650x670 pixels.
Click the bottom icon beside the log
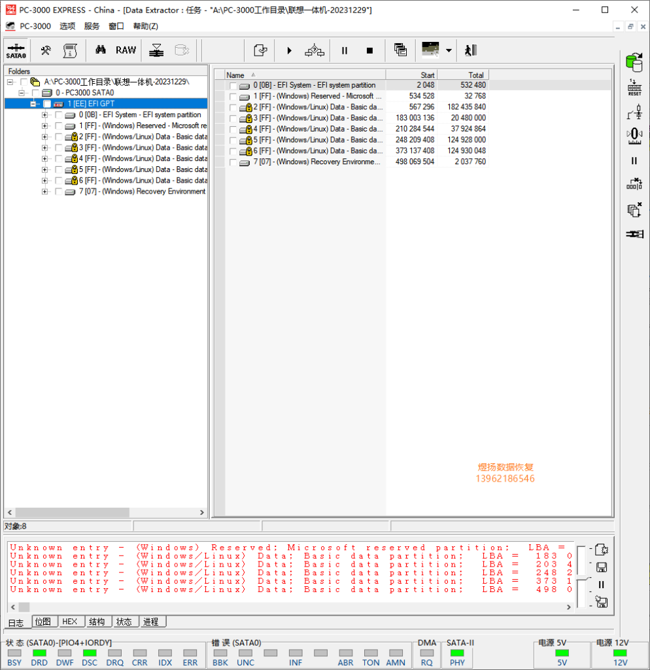pyautogui.click(x=602, y=602)
